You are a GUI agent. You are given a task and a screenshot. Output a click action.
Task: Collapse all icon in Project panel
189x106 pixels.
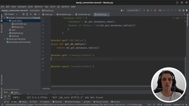pos(31,14)
